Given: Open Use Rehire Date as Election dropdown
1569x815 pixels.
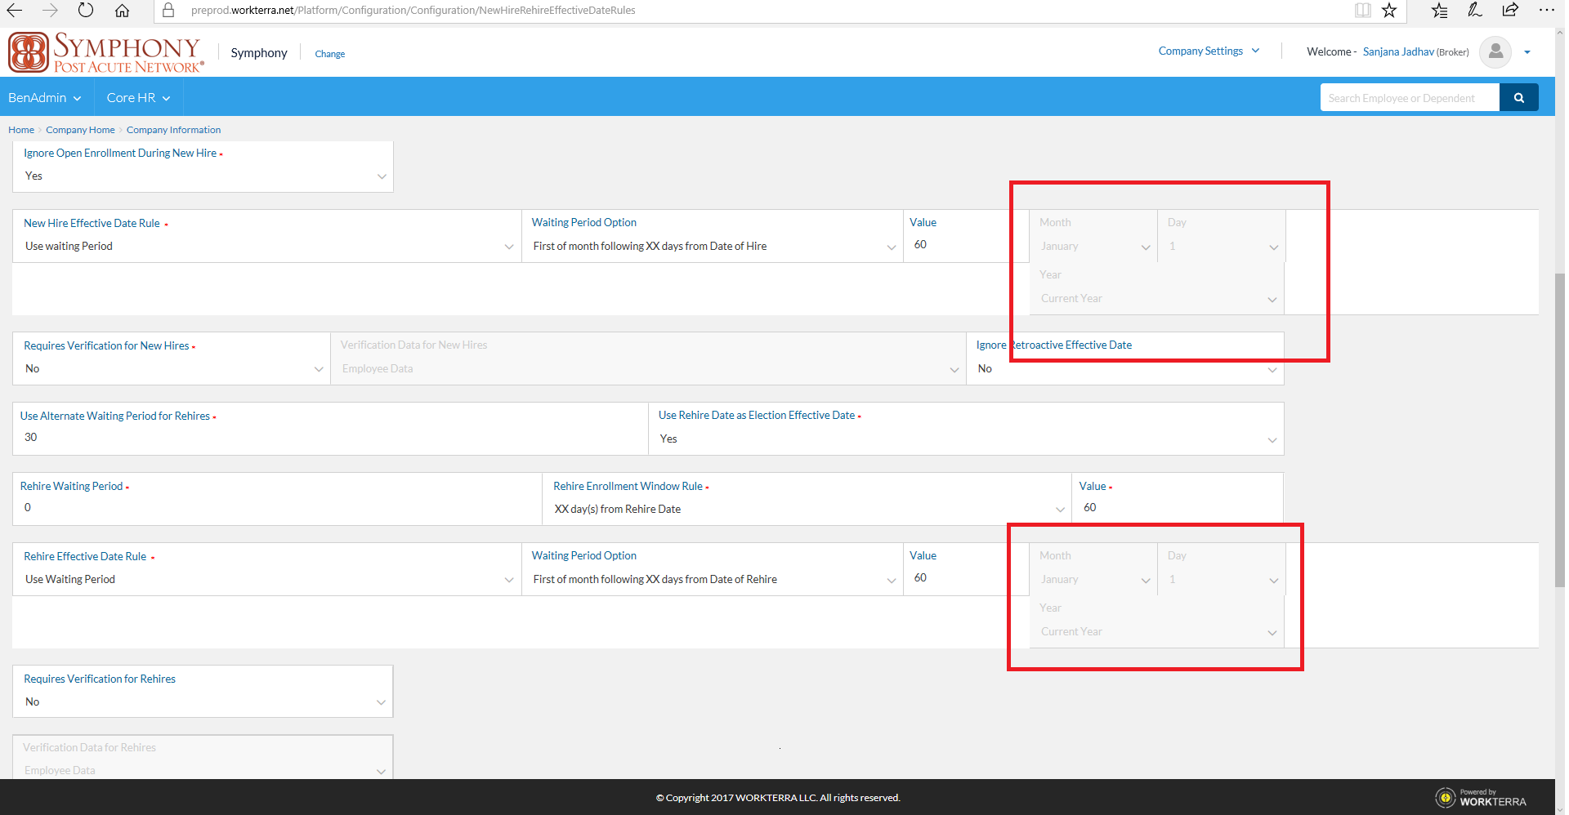Looking at the screenshot, I should click(x=966, y=439).
